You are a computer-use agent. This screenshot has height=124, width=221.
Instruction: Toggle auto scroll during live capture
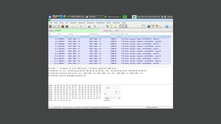click(125, 26)
